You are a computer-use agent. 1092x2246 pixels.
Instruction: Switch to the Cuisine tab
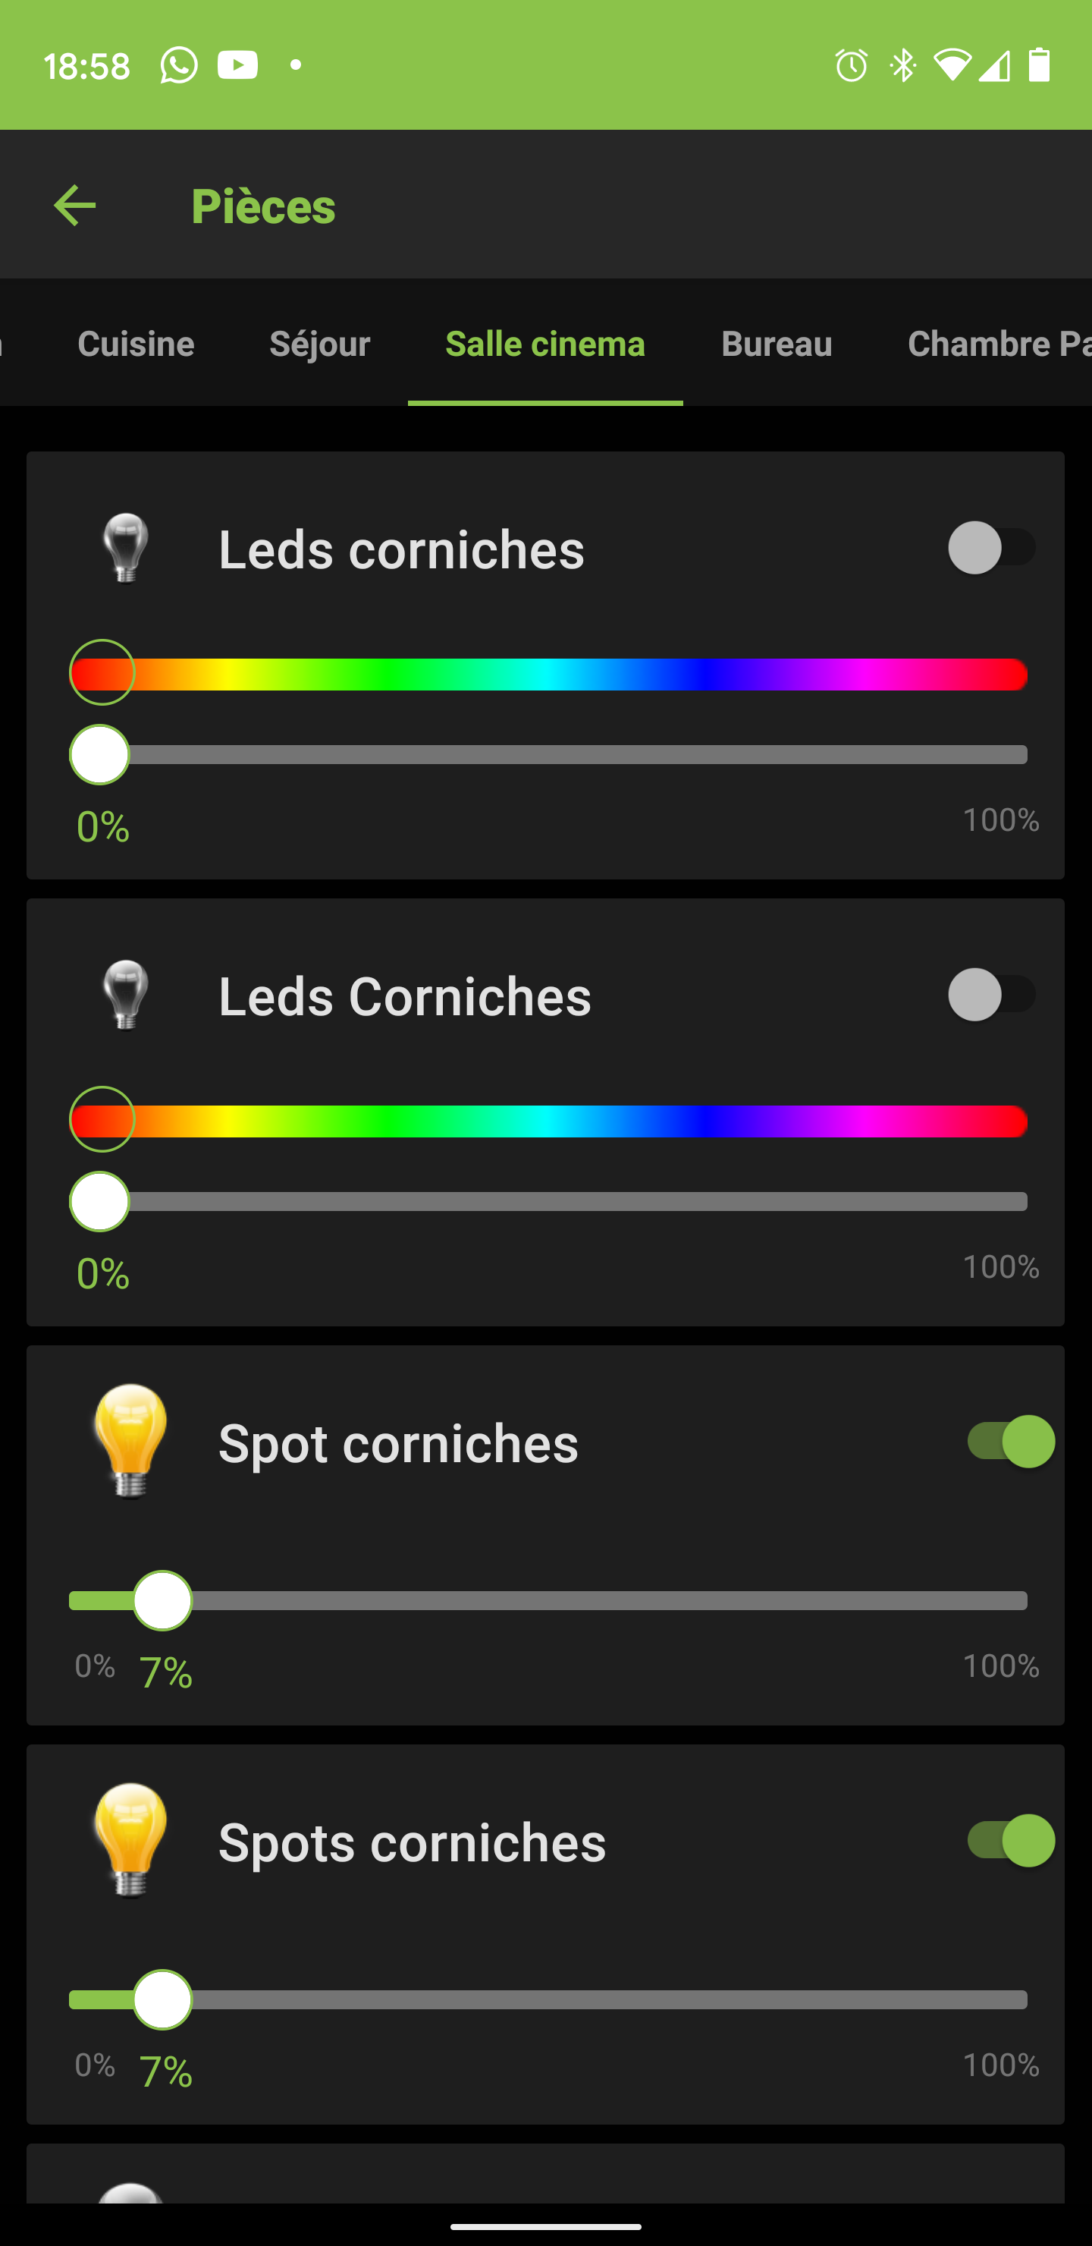coord(136,344)
